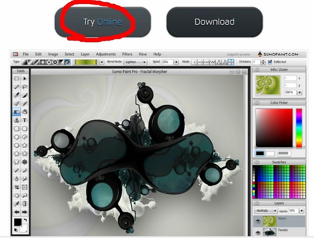Click the Download button
314x238 pixels.
pos(215,22)
